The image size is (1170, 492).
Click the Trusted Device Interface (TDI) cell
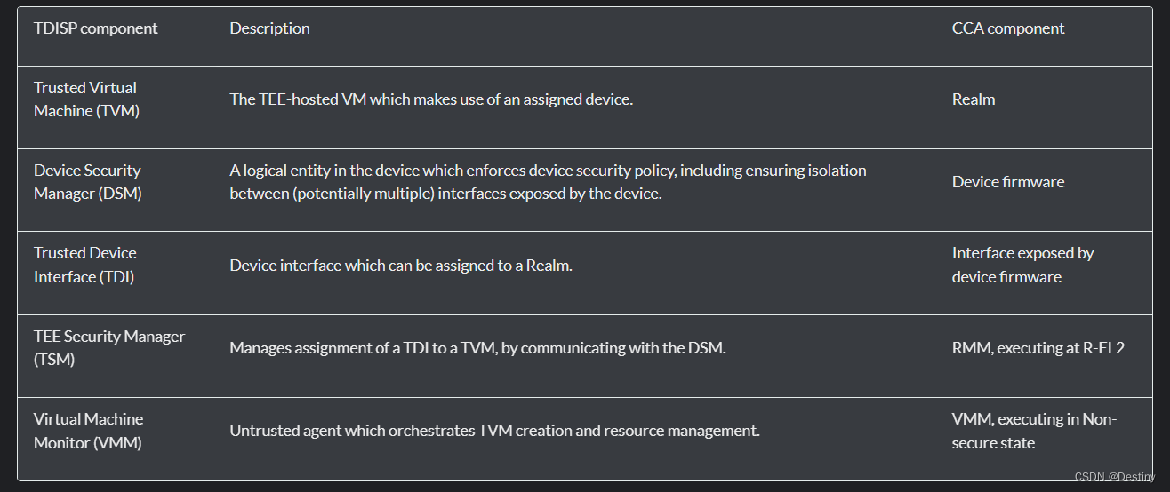coord(85,265)
